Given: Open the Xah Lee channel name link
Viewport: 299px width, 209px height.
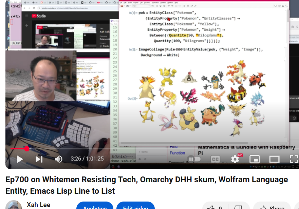Looking at the screenshot, I should (x=38, y=205).
